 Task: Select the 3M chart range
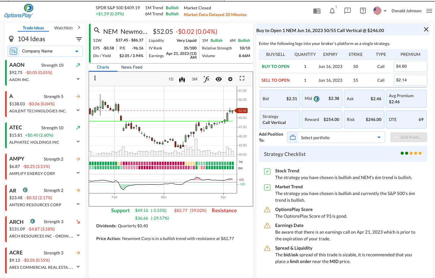(x=194, y=79)
